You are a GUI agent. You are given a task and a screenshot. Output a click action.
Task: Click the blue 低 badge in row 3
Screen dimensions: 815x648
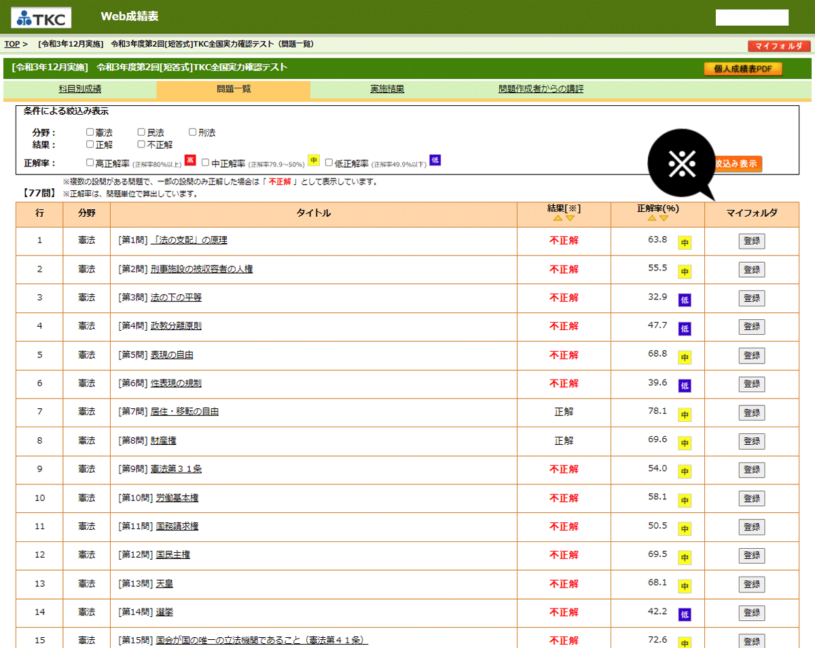pyautogui.click(x=685, y=299)
